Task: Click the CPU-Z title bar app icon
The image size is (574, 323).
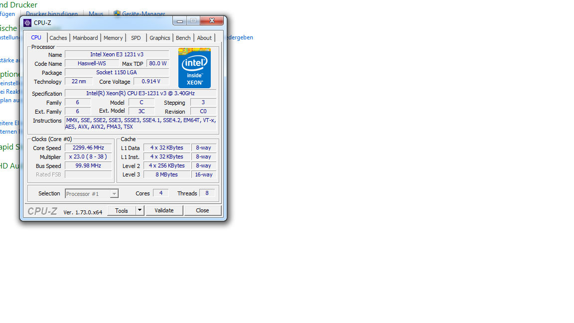Action: [27, 23]
